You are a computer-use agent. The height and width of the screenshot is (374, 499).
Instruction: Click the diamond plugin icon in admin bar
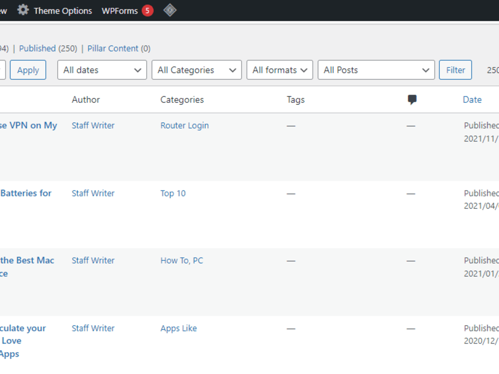point(170,10)
